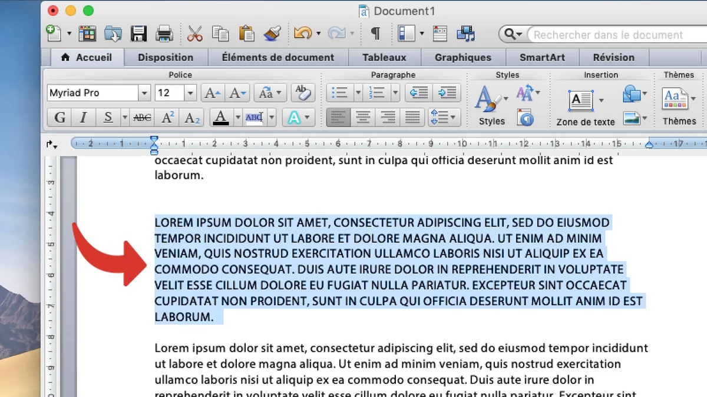Screen dimensions: 707x397
Task: Open the Myriad Pro font name dropdown
Action: [144, 93]
